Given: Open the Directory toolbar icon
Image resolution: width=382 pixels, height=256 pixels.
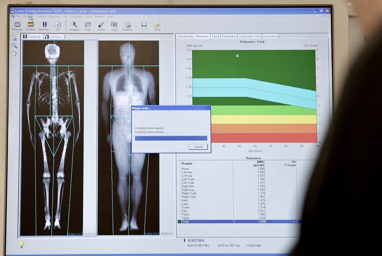Looking at the screenshot, I should pos(44,26).
